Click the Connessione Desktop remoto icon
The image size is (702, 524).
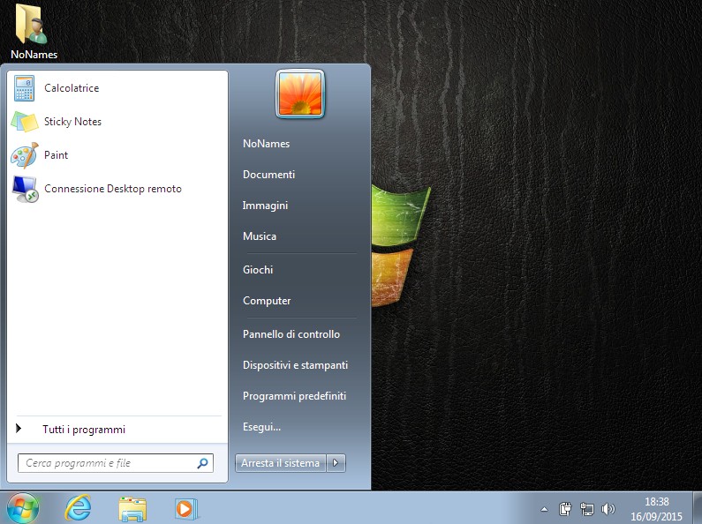pos(25,189)
